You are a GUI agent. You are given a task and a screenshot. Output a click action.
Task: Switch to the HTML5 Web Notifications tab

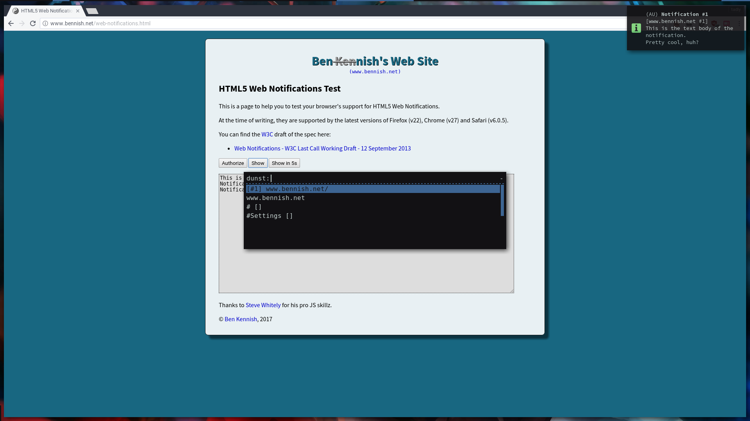click(x=45, y=11)
